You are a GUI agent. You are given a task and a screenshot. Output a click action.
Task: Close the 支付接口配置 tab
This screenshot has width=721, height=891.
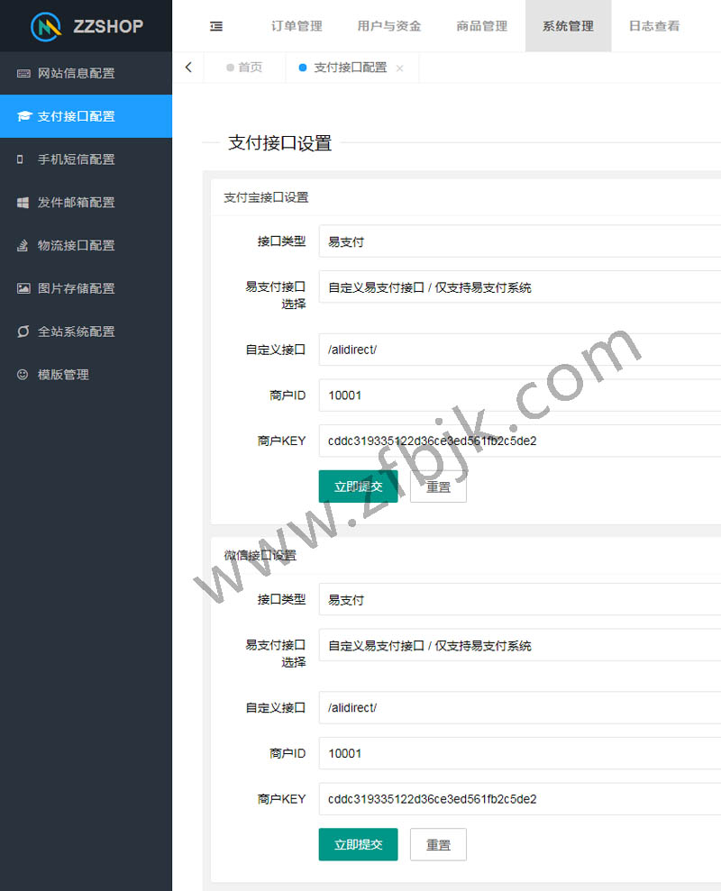pyautogui.click(x=400, y=68)
